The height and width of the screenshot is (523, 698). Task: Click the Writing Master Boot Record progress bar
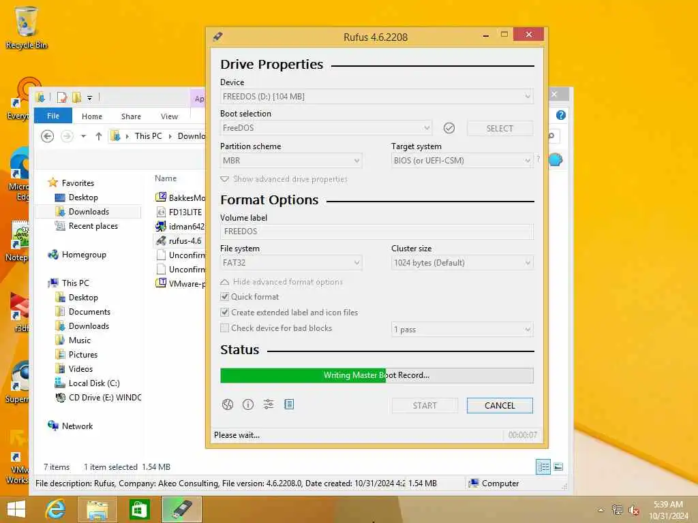376,375
